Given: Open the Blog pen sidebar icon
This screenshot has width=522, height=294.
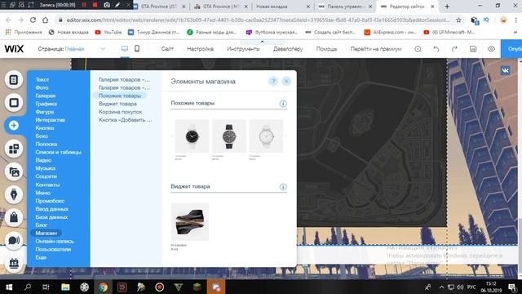Looking at the screenshot, I should pos(14,194).
